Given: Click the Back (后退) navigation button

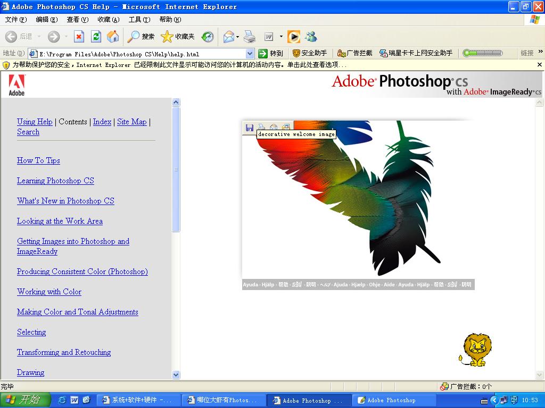Looking at the screenshot, I should coord(19,37).
